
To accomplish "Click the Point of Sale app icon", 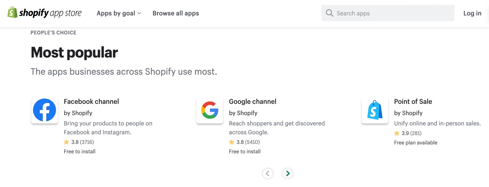I will [375, 110].
